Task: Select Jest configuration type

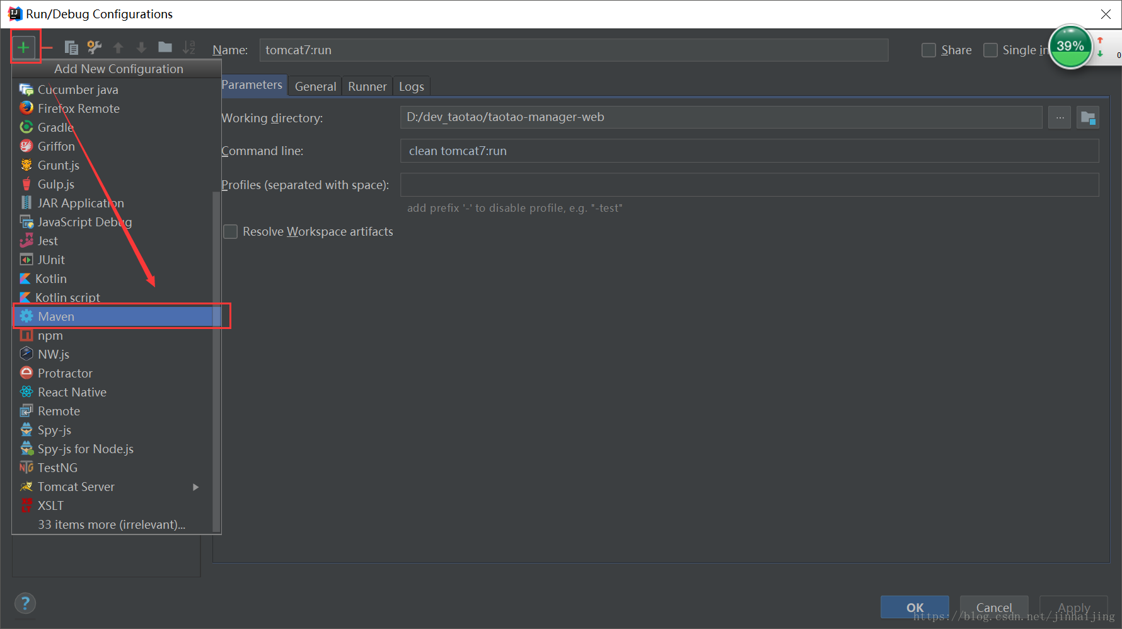Action: point(113,241)
